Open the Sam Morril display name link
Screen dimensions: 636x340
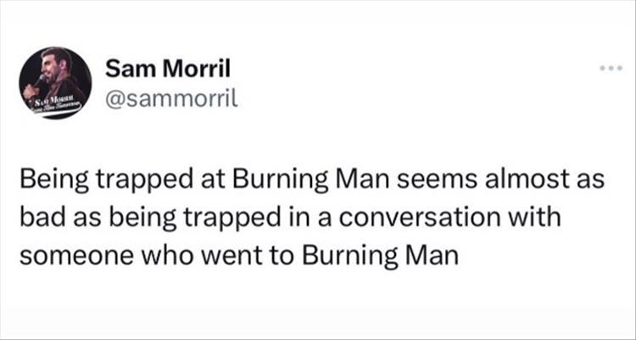[168, 70]
